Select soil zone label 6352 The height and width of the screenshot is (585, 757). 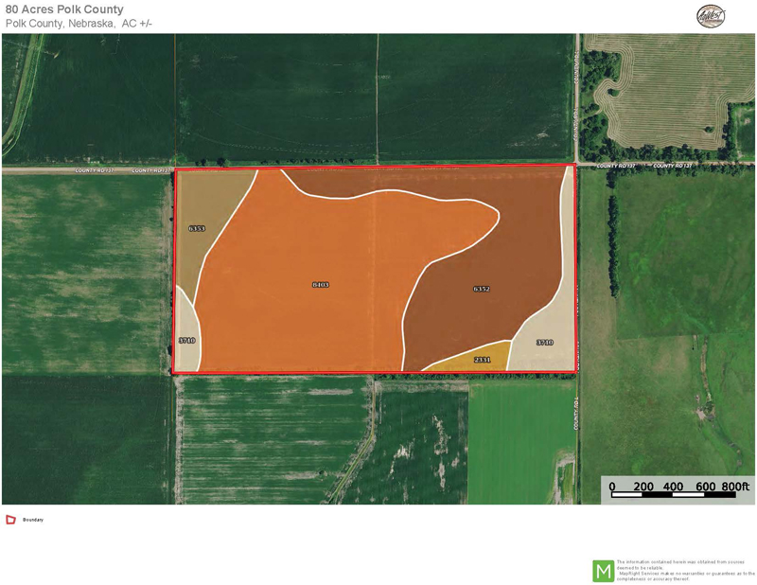pos(481,289)
